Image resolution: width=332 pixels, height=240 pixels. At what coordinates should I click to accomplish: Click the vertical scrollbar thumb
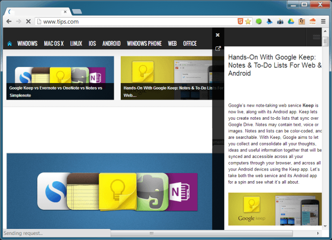coord(325,41)
